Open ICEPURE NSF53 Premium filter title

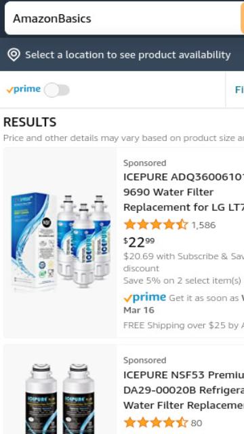[x=184, y=390]
